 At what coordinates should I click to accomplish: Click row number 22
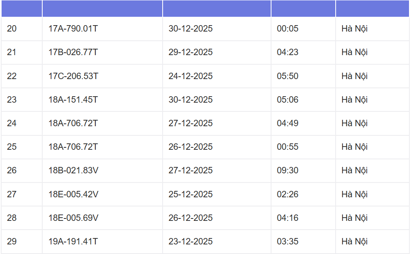(12, 76)
